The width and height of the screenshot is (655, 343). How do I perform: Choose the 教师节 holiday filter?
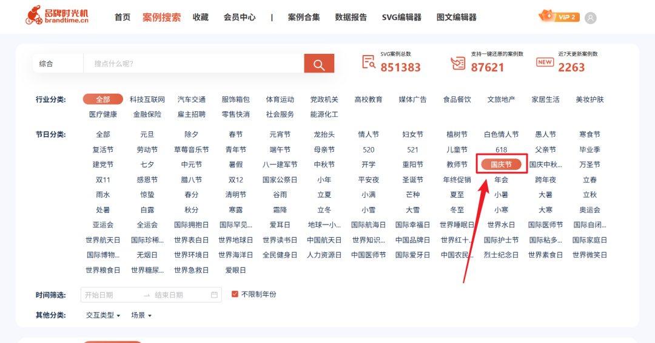pos(457,165)
